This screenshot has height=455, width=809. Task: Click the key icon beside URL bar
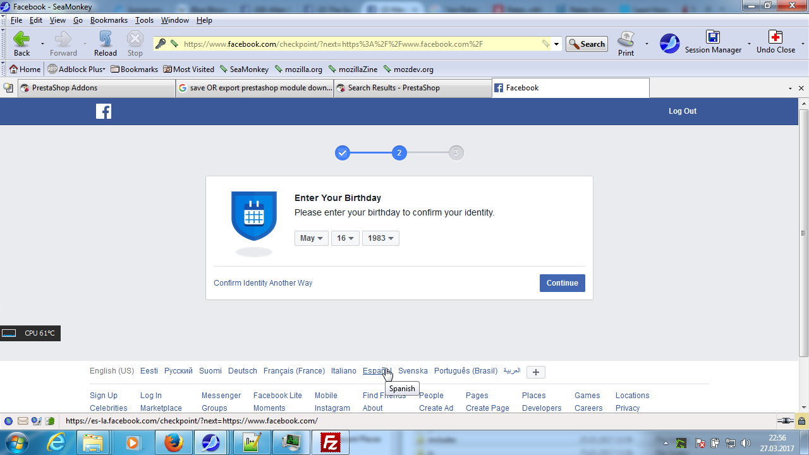[161, 44]
